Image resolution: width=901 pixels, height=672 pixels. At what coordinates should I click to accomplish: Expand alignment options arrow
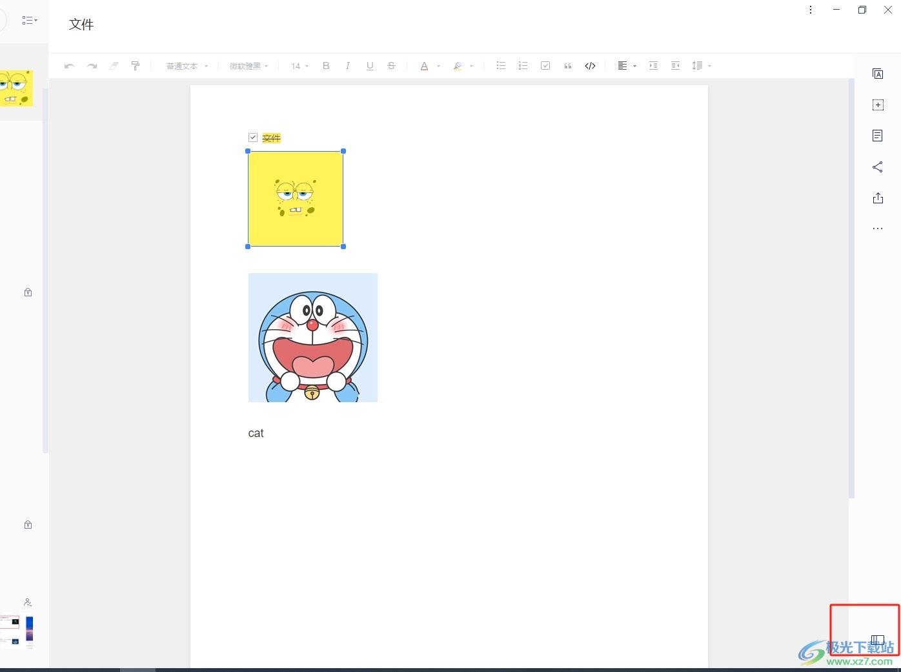635,66
